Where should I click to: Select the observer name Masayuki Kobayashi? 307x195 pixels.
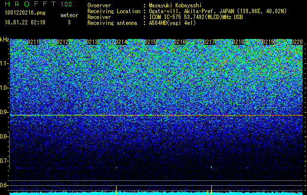pyautogui.click(x=175, y=5)
